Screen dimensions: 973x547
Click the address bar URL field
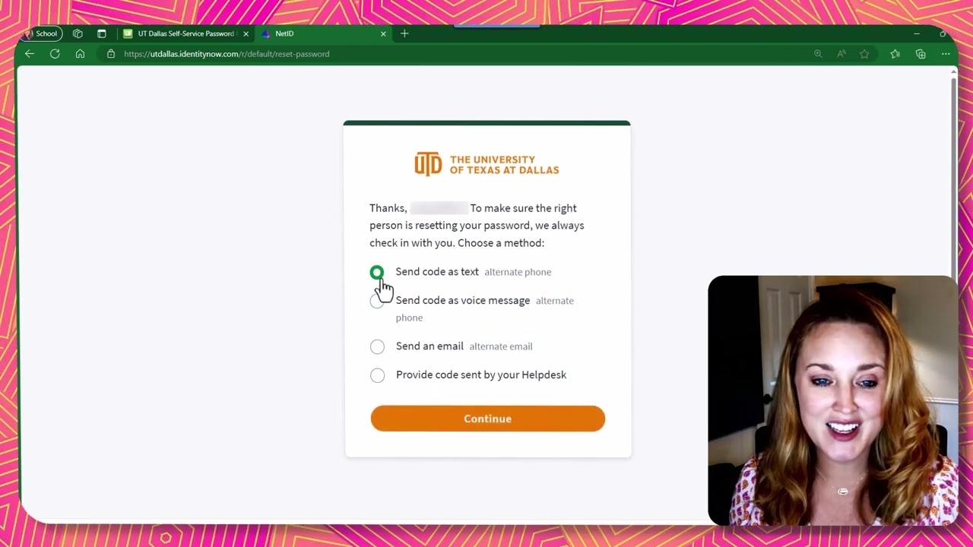point(456,54)
